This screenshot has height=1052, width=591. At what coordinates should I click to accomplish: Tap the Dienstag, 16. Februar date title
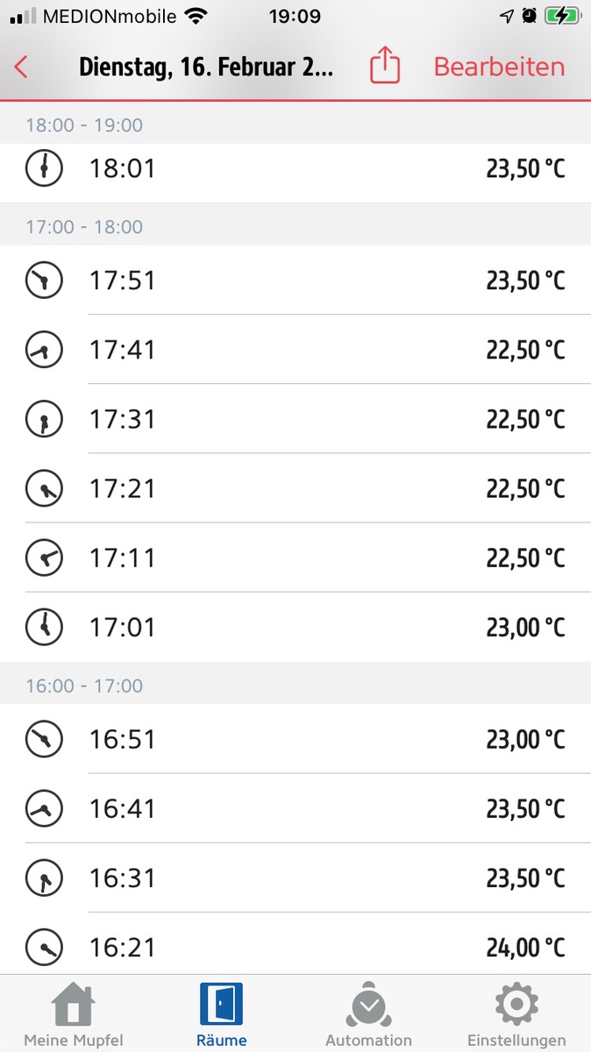(206, 67)
